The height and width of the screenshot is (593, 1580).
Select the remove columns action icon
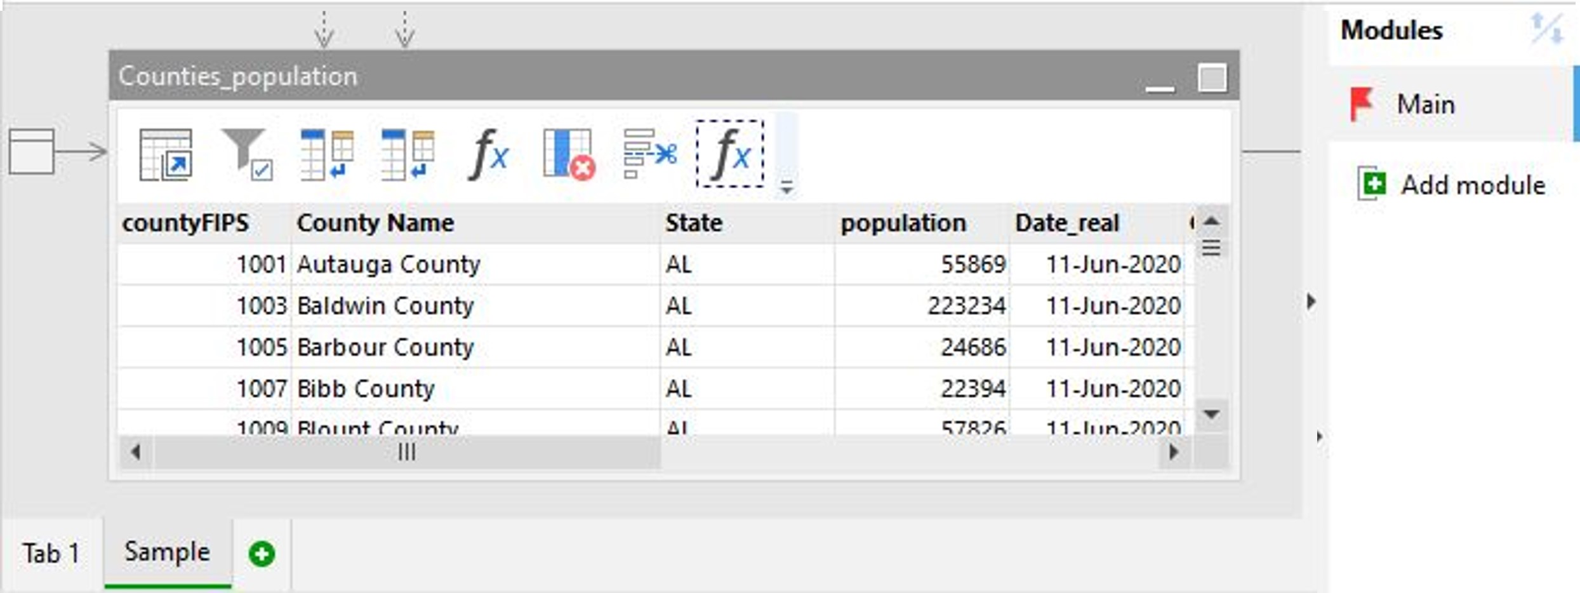(x=569, y=155)
